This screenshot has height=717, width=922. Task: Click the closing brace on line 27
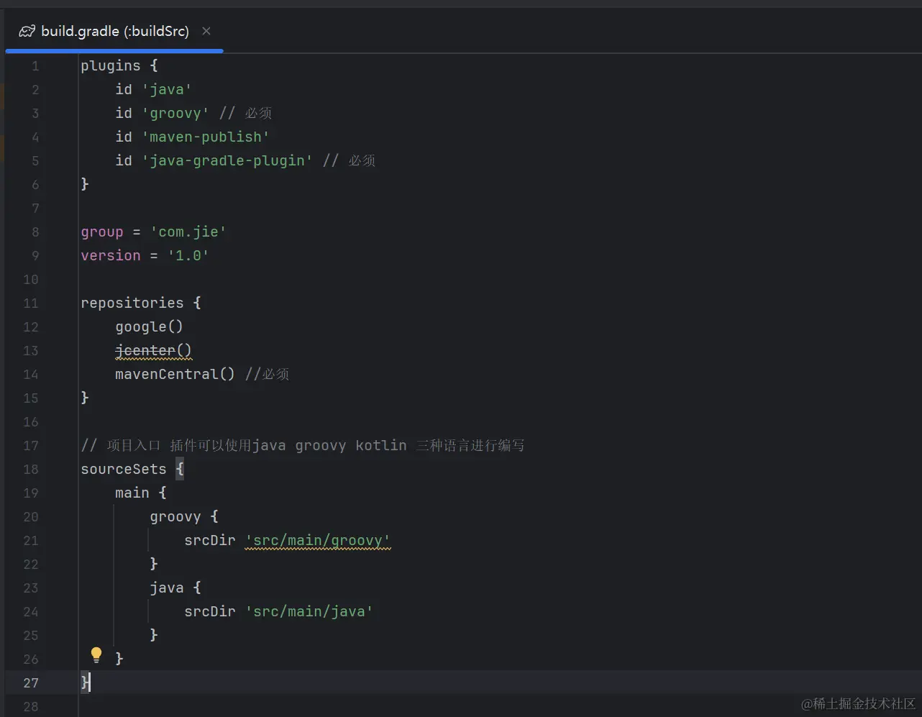click(85, 682)
